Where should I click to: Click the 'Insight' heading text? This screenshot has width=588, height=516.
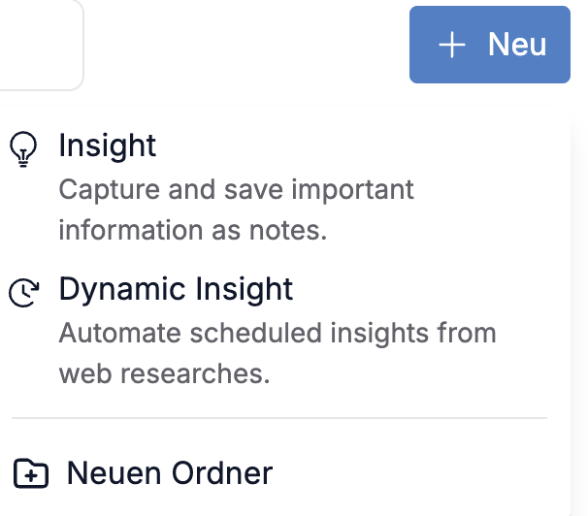[108, 146]
